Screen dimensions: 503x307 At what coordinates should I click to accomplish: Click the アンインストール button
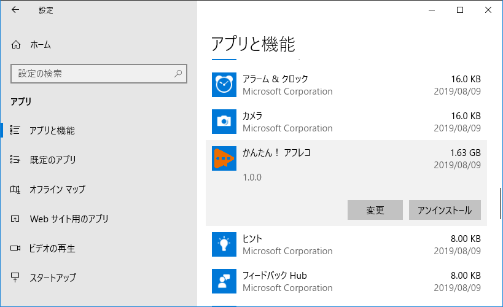[445, 210]
